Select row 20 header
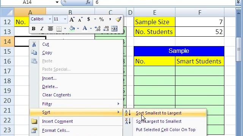This screenshot has width=243, height=136. 7,100
